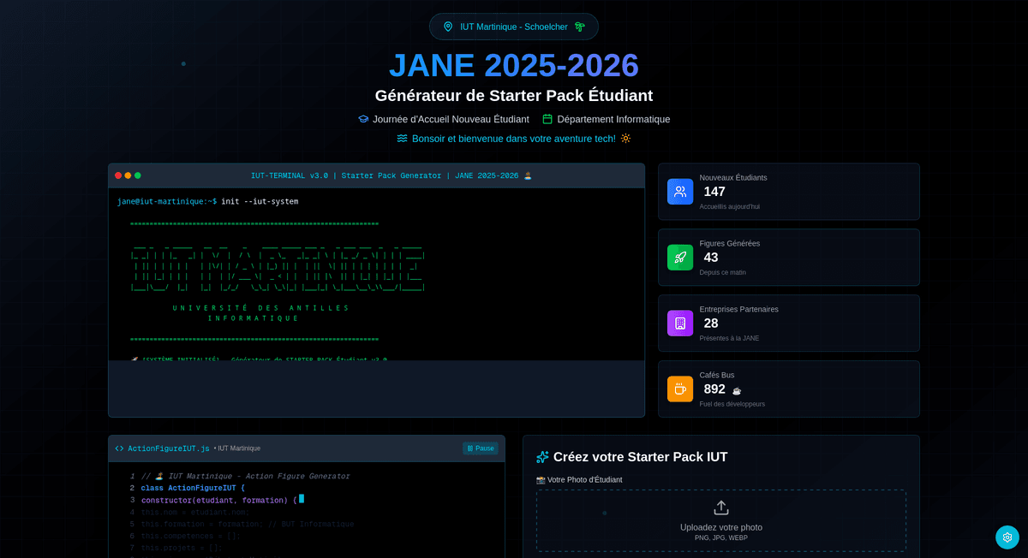This screenshot has width=1028, height=558.
Task: Click the waves icon before Bonsoir
Action: [x=402, y=139]
